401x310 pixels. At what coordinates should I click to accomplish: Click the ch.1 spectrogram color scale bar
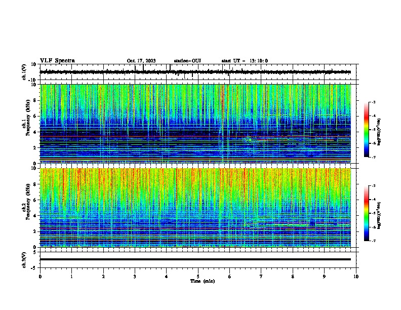367,130
